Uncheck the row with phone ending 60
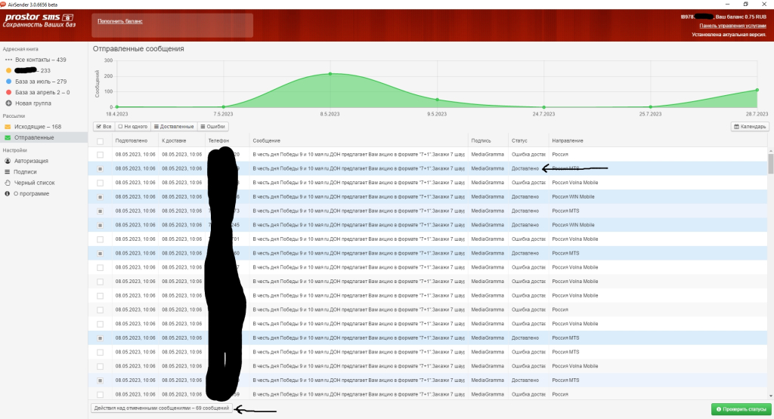This screenshot has width=774, height=419. (101, 254)
